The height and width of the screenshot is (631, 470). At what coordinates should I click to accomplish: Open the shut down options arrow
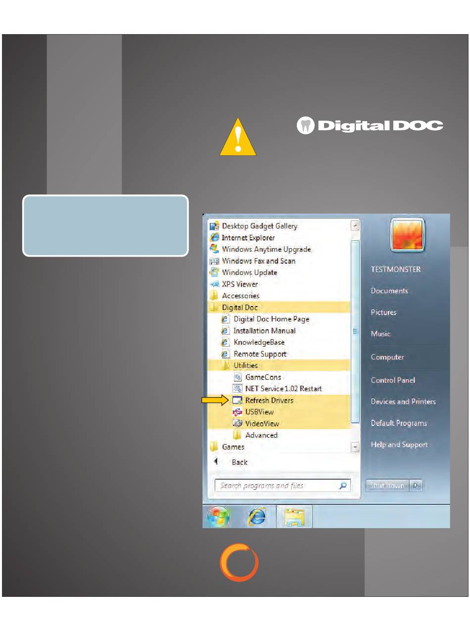(x=416, y=486)
